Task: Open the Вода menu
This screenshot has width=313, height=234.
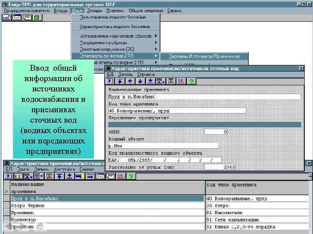Action: coord(77,11)
